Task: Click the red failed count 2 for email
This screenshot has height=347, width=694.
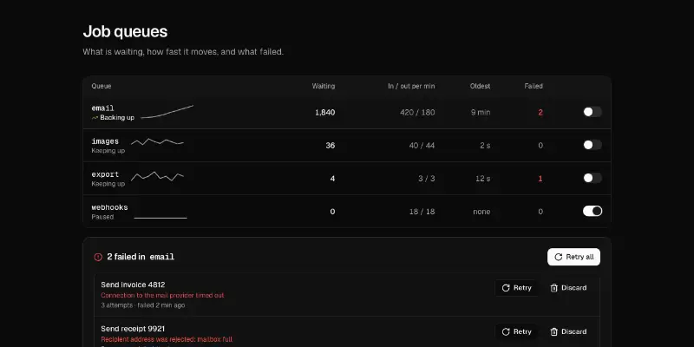Action: (x=540, y=113)
